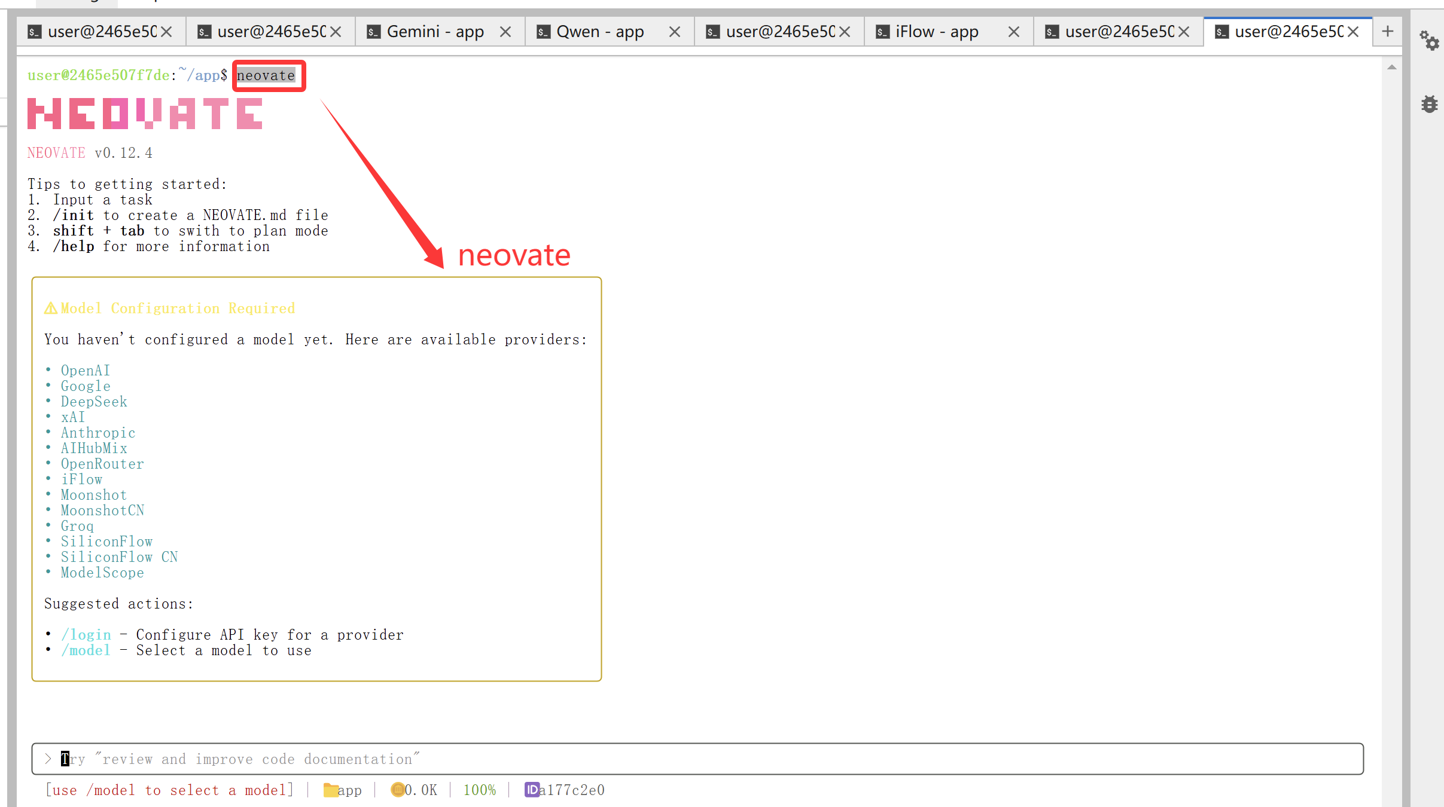The width and height of the screenshot is (1444, 807).
Task: Click the /model suggested action
Action: (x=86, y=650)
